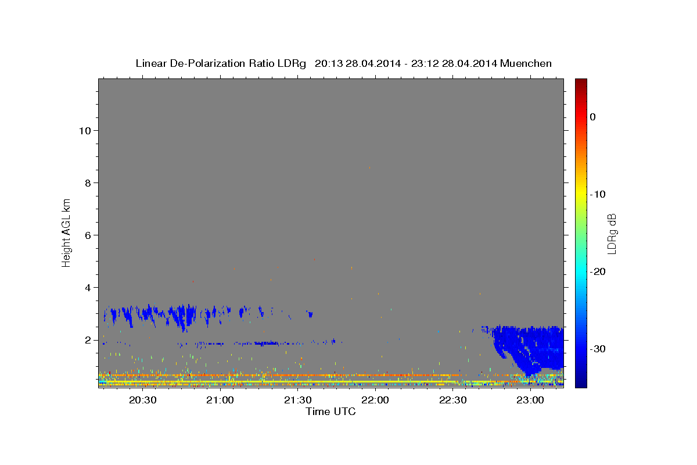The height and width of the screenshot is (465, 697).
Task: Click the '-30' colorbar tick label
Action: tap(598, 349)
